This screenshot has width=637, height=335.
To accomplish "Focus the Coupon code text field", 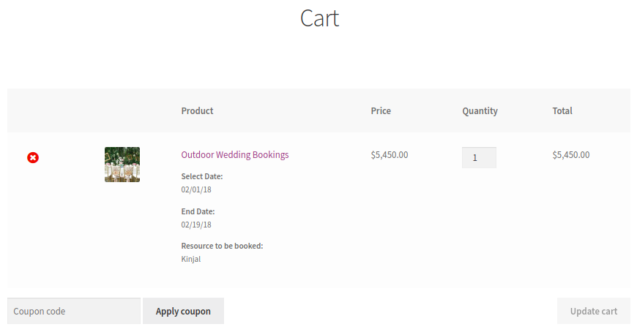I will 73,311.
